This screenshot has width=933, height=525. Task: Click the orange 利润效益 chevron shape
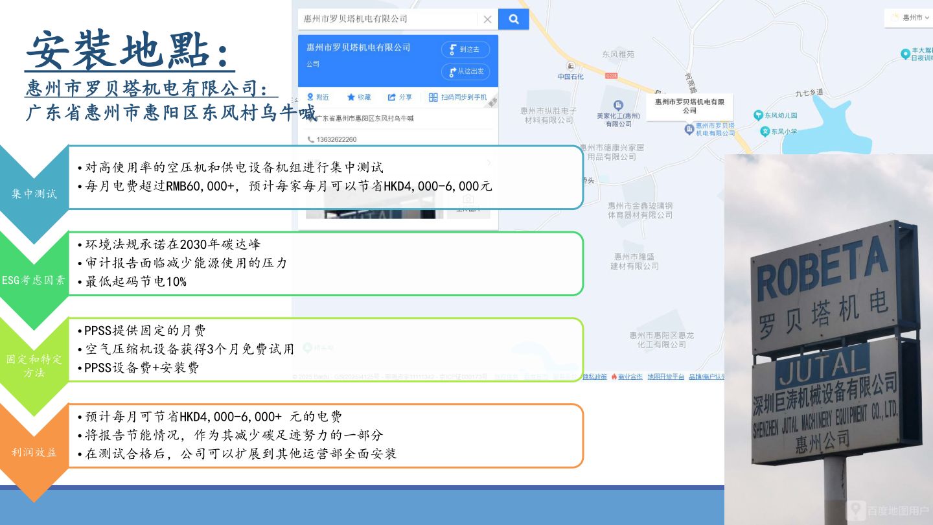click(x=34, y=452)
